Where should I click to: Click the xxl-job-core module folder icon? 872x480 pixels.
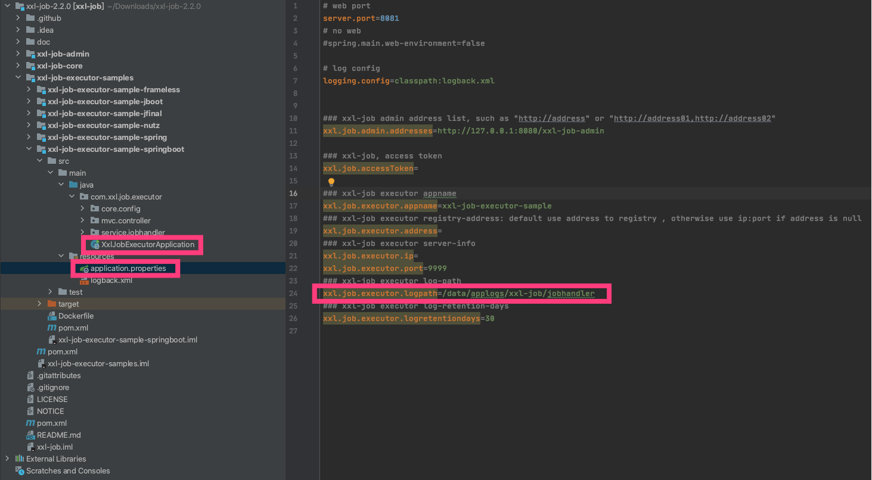pos(31,66)
